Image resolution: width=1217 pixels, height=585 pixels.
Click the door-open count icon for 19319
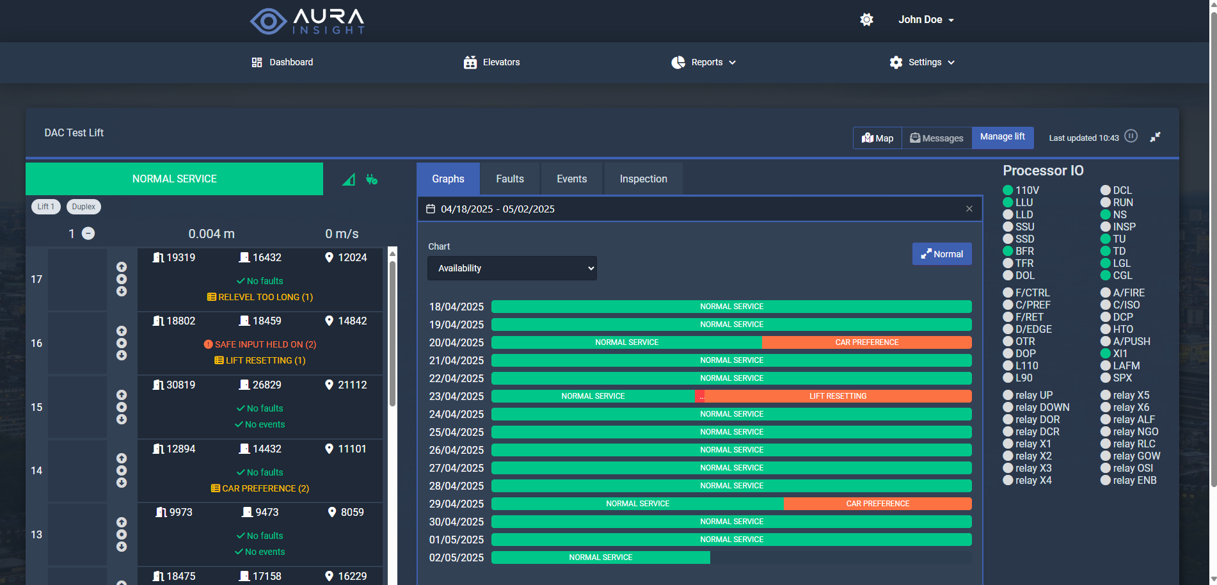(158, 257)
